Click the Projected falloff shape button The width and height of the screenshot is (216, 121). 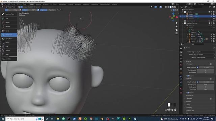51,10
